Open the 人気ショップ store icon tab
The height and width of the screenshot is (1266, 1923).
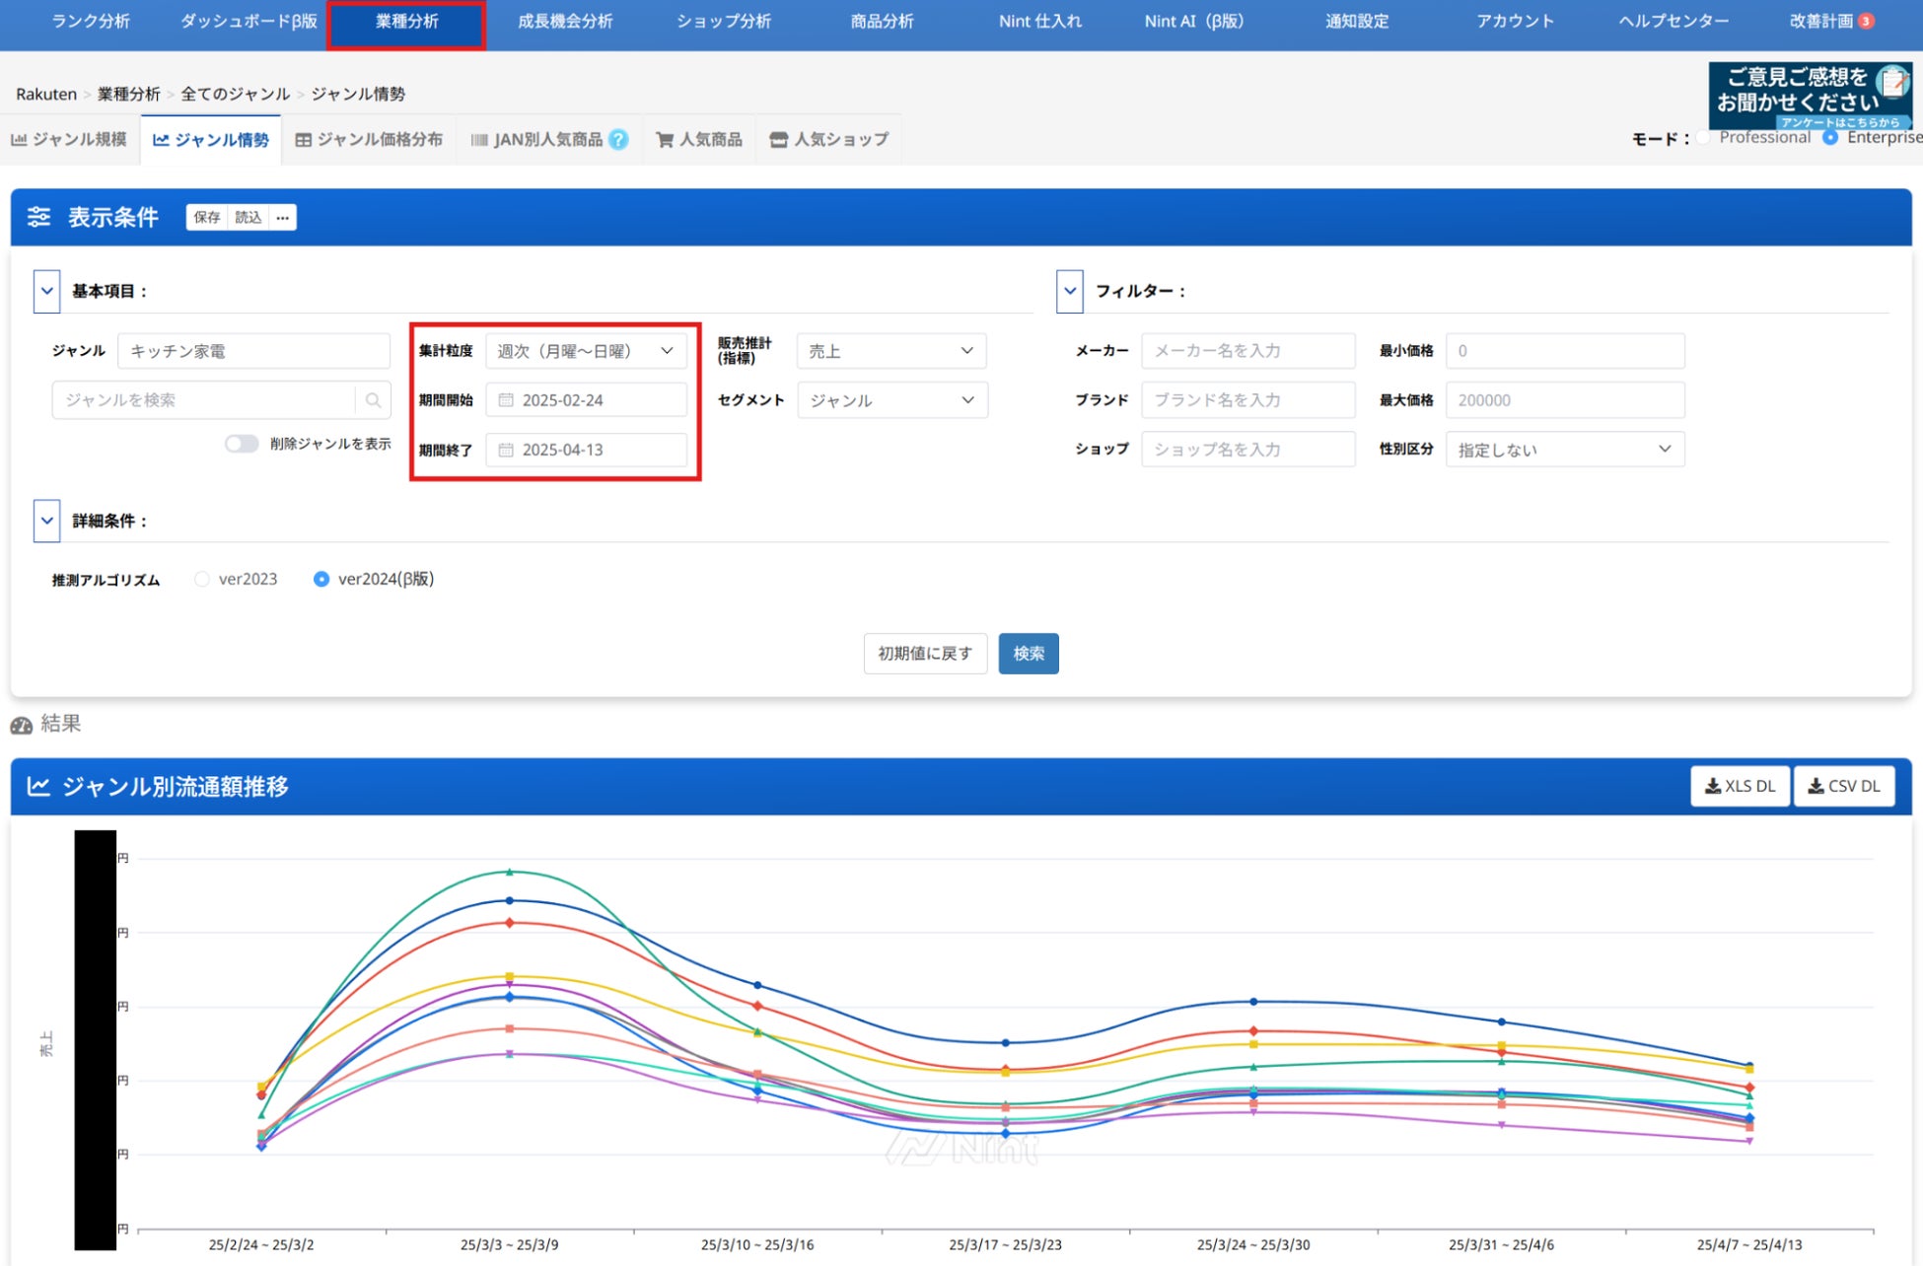(x=828, y=140)
